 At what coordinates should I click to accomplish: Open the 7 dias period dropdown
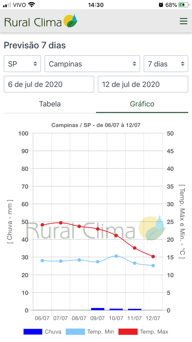tap(166, 64)
